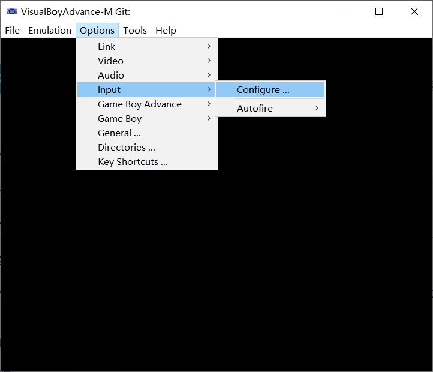Maximize the VisualBoyAdvance-M window
This screenshot has height=372, width=433.
point(379,11)
